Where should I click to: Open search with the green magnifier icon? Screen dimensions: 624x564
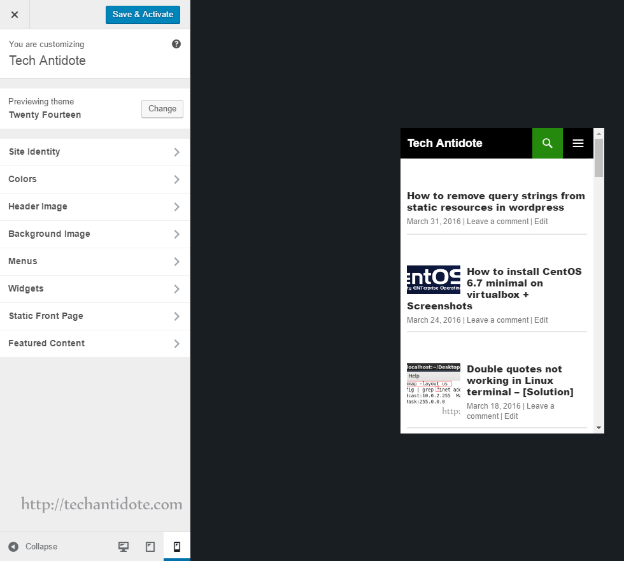[x=548, y=143]
